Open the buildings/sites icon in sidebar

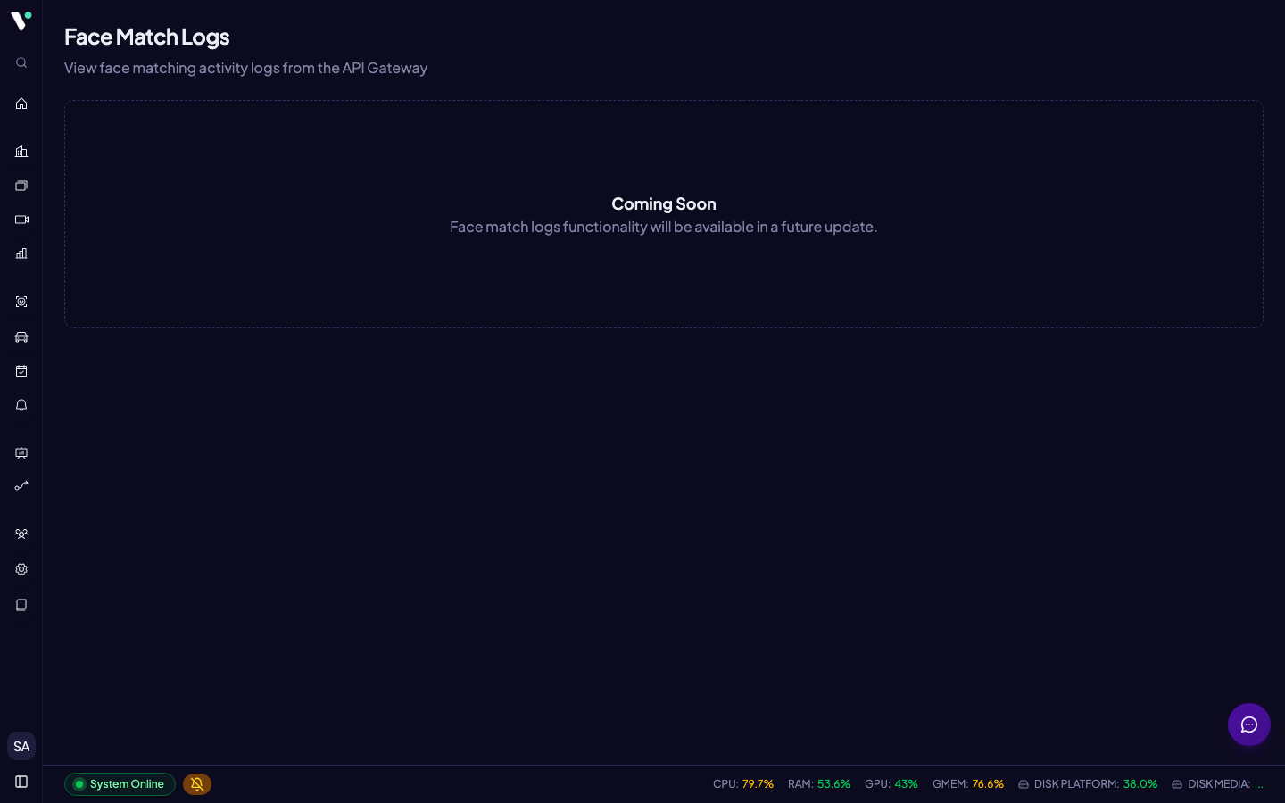click(21, 152)
